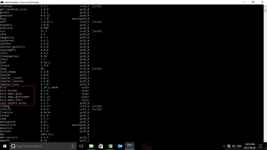Click the menuinst package name
This screenshot has width=267, height=150.
pyautogui.click(x=6, y=128)
